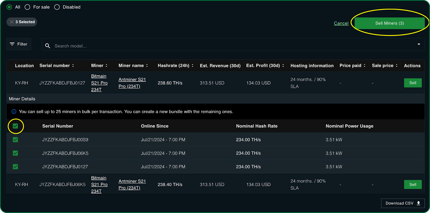Click the Nominal Hash Rate column header

click(257, 126)
